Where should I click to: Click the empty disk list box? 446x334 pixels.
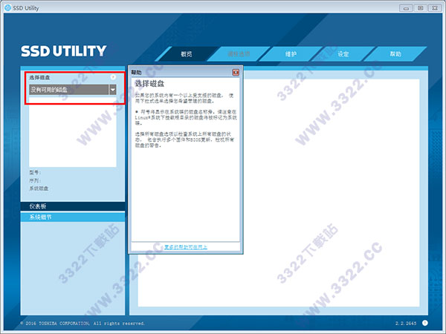pyautogui.click(x=73, y=132)
